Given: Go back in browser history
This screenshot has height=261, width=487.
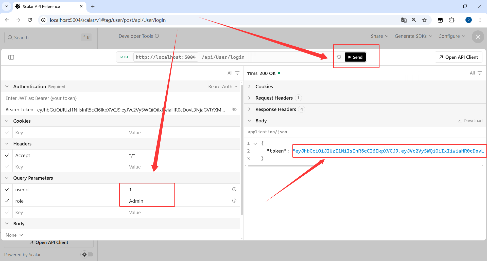Looking at the screenshot, I should (x=7, y=20).
